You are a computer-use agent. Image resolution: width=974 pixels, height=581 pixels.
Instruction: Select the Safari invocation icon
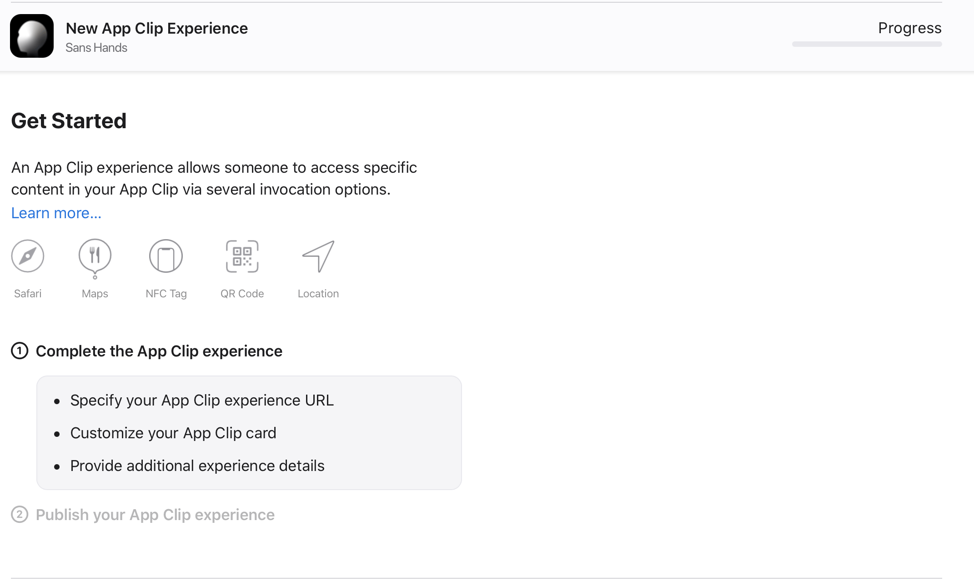pyautogui.click(x=27, y=255)
